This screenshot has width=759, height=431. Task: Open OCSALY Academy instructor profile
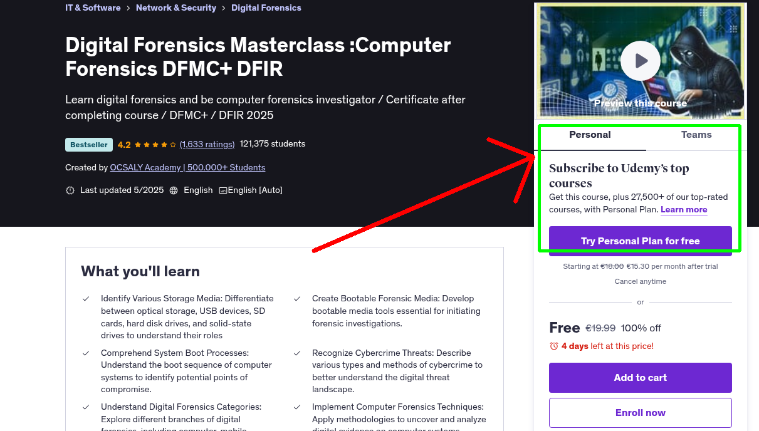coord(187,168)
